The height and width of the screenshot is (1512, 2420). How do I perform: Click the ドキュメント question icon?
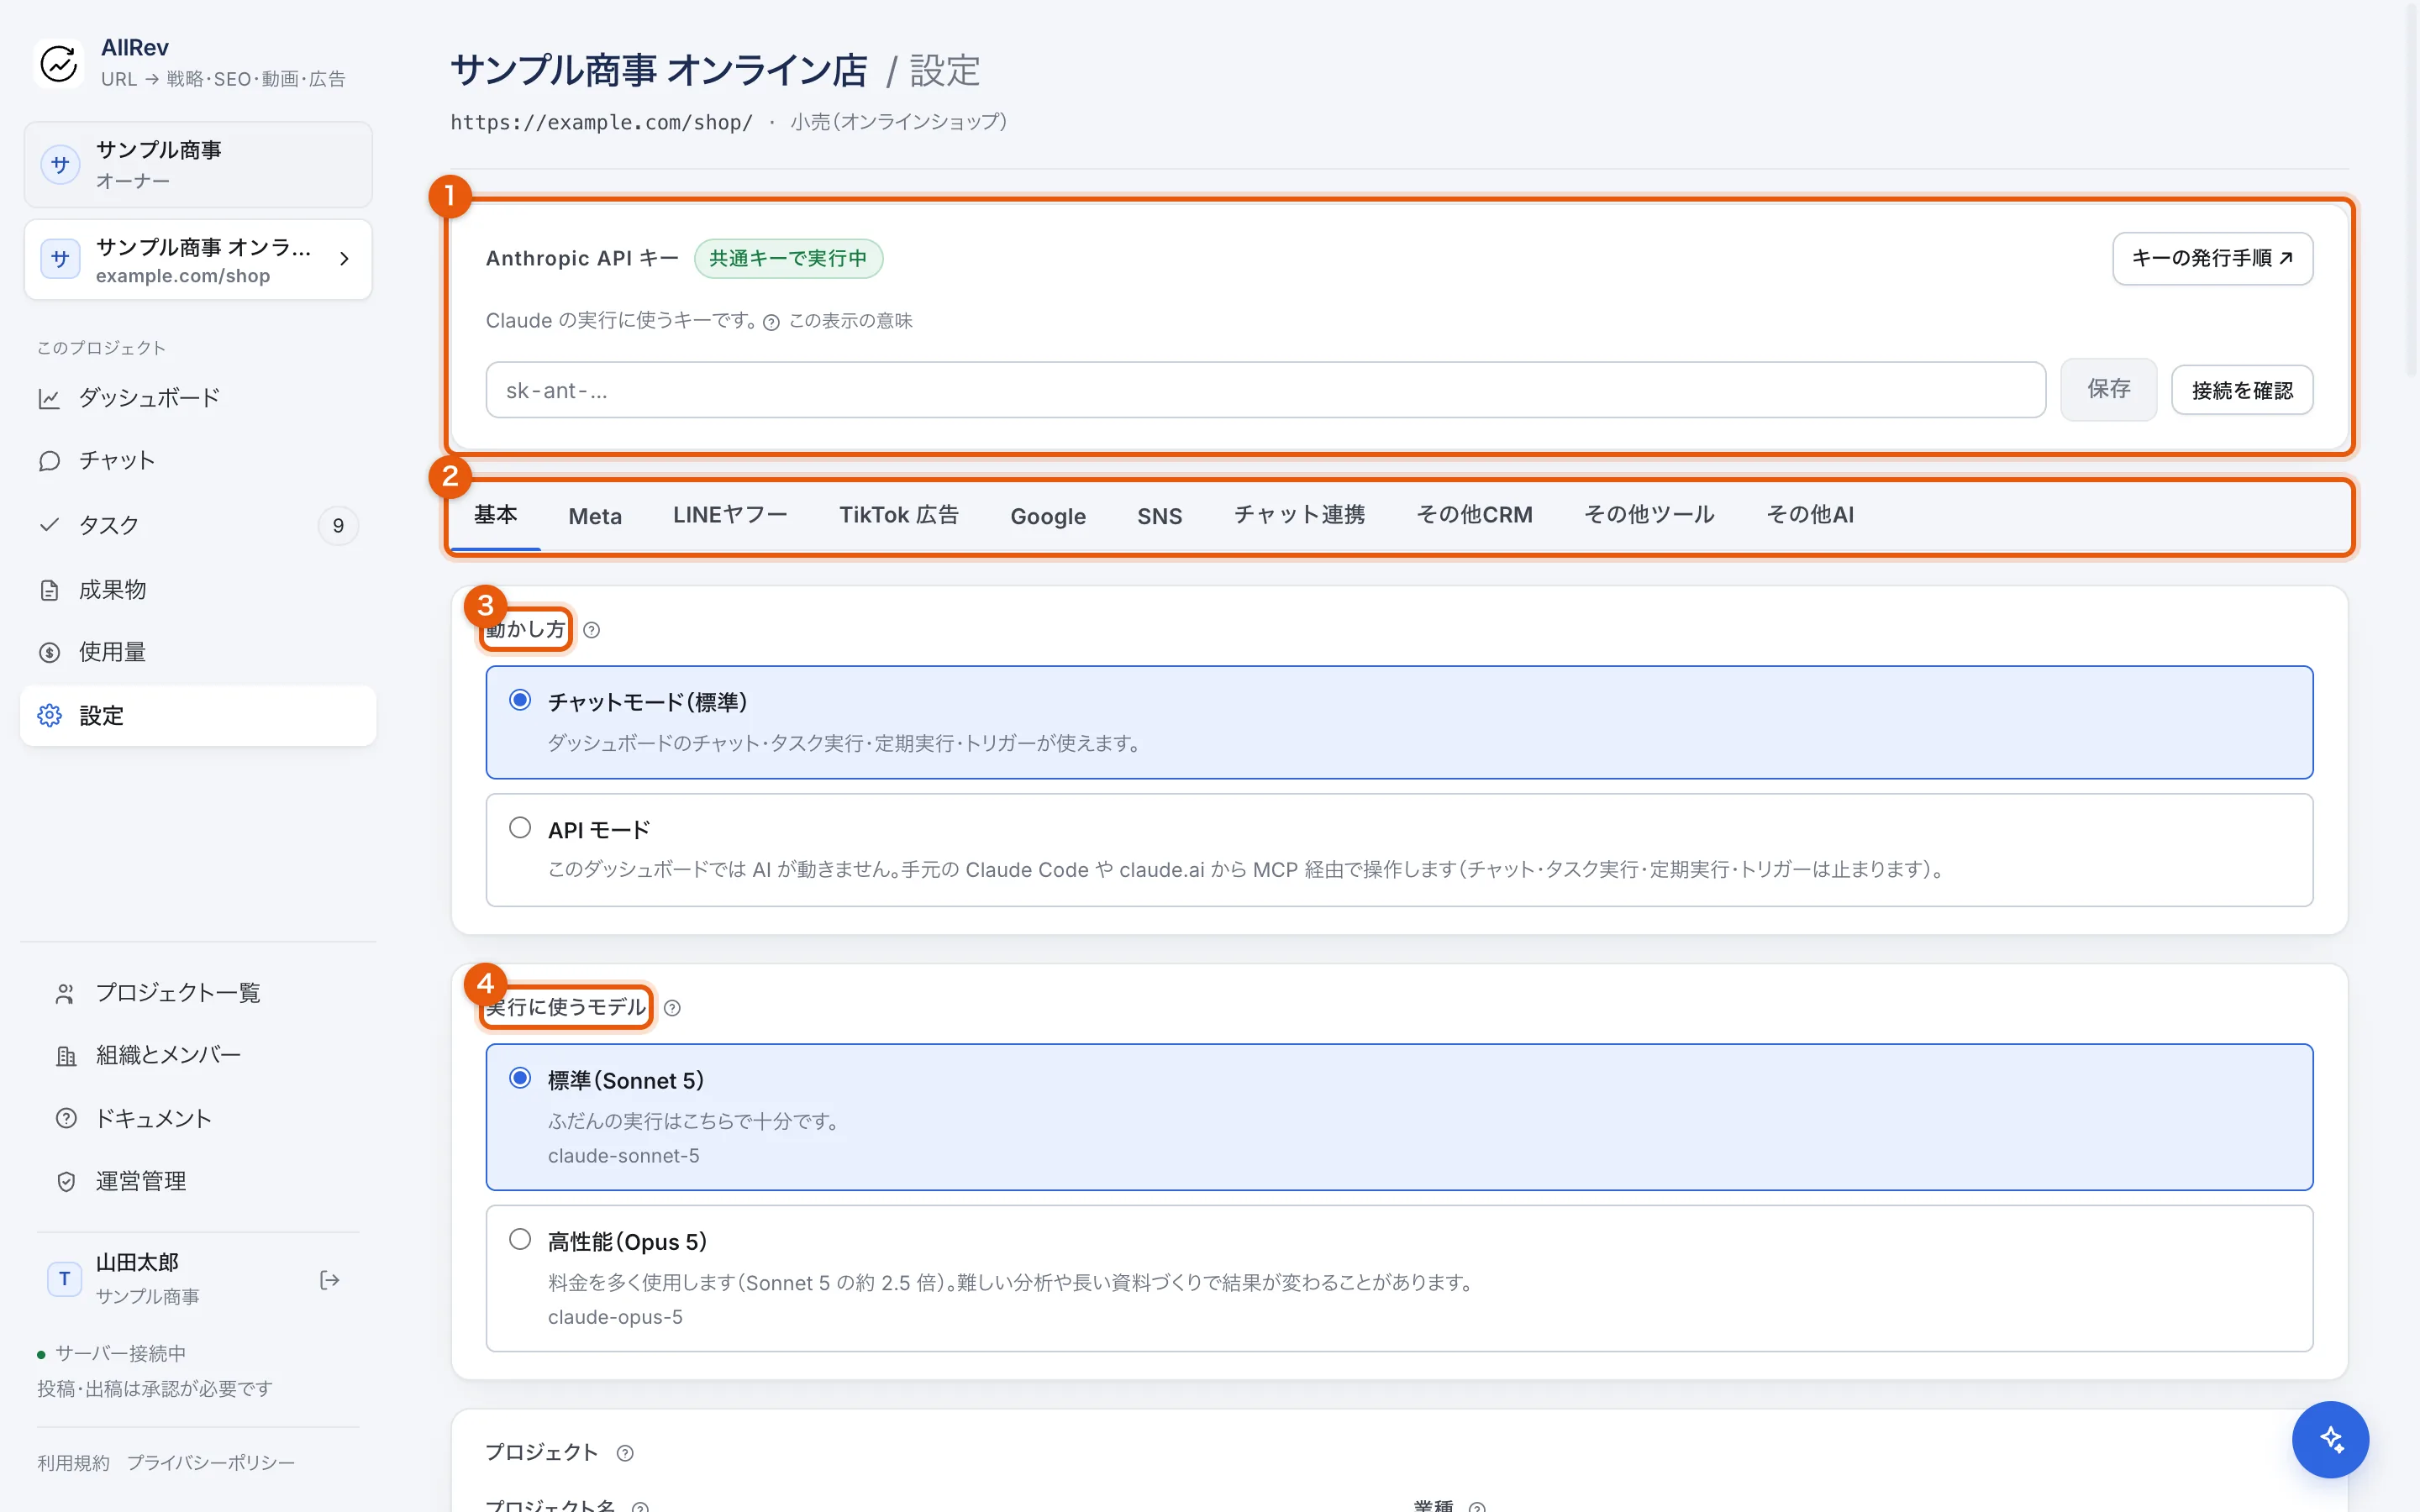tap(66, 1119)
